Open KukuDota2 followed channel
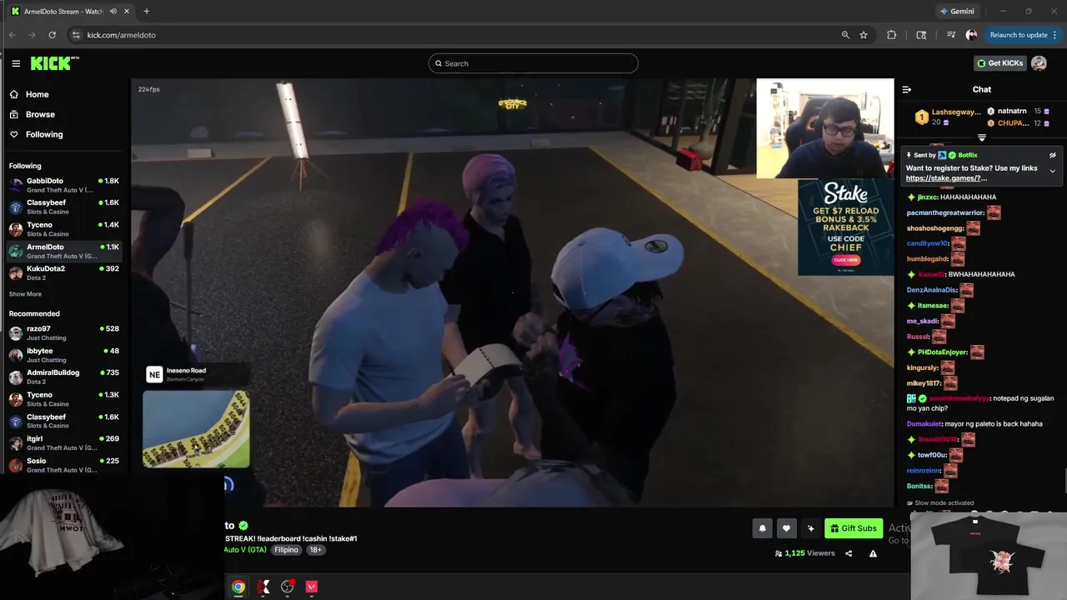This screenshot has width=1067, height=600. point(64,272)
